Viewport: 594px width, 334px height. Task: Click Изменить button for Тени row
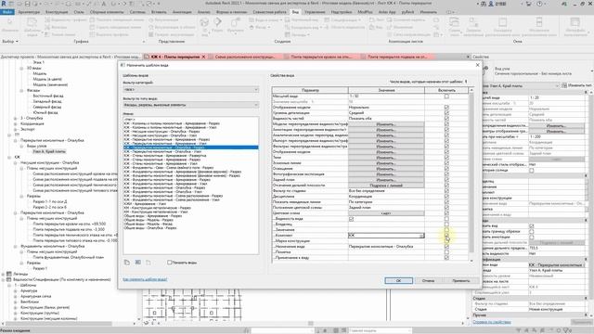point(386,158)
